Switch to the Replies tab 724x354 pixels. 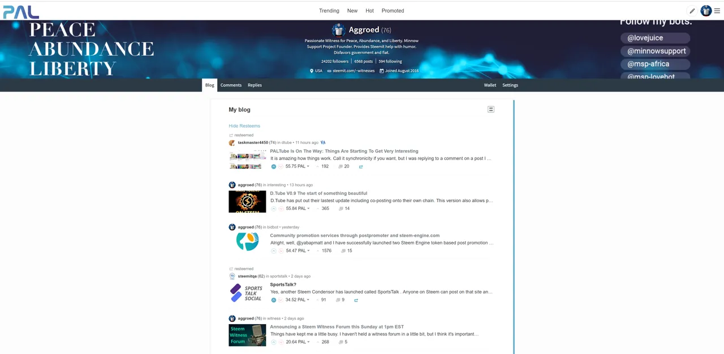click(x=255, y=85)
